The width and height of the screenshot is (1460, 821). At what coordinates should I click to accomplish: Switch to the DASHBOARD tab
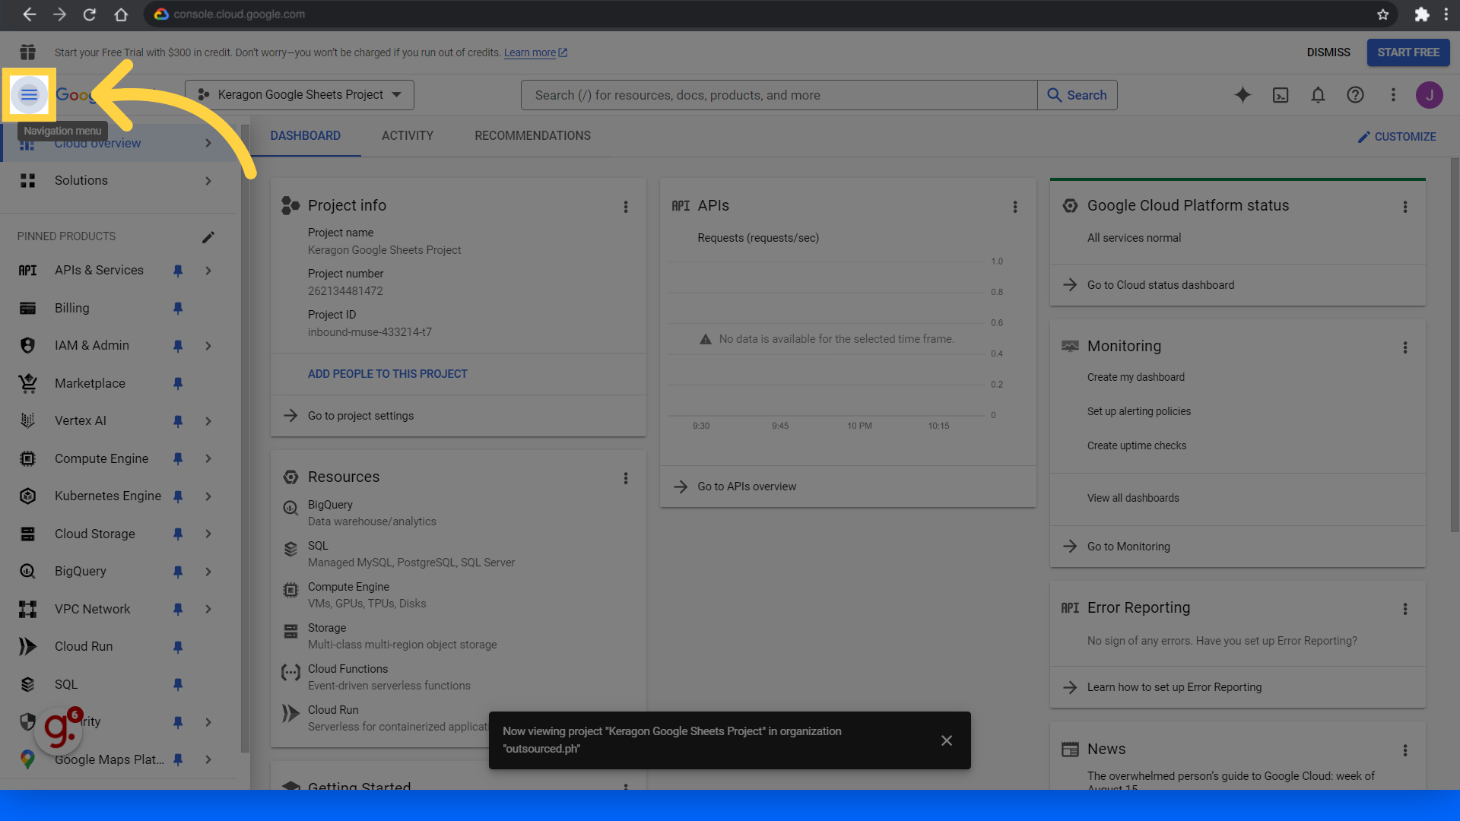pyautogui.click(x=305, y=136)
